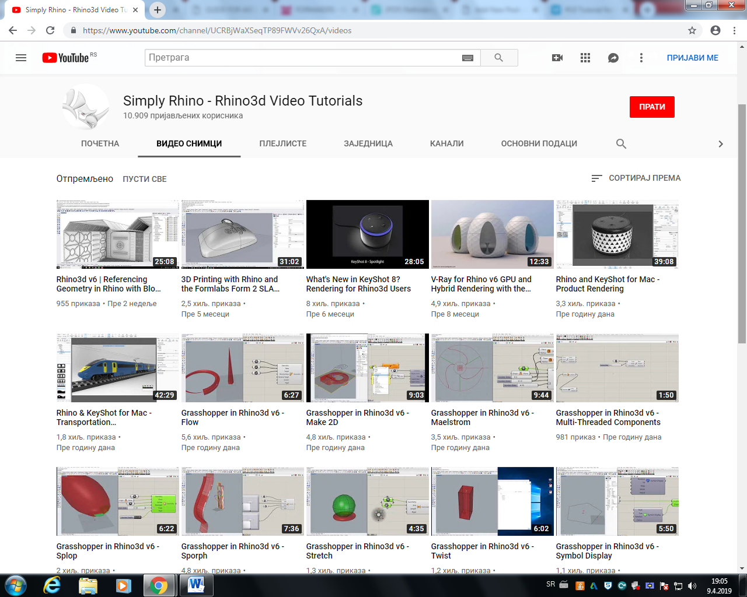Bookmark this page with the star
The image size is (747, 597).
(692, 30)
